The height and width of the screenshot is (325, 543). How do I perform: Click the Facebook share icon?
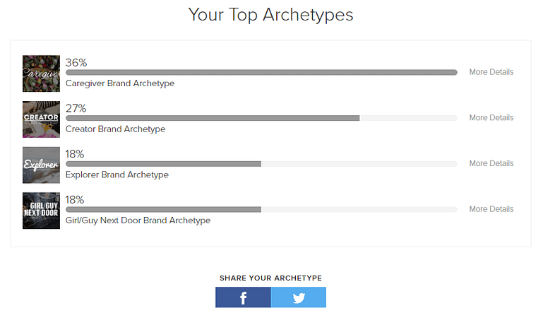tap(243, 297)
